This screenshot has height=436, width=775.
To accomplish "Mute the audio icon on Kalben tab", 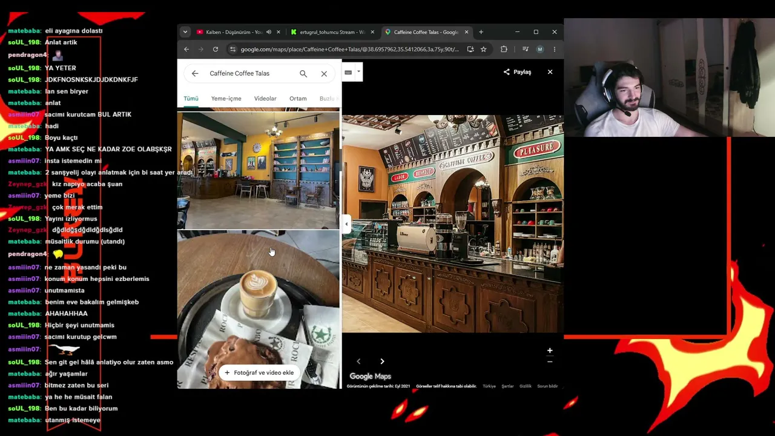I will click(x=268, y=32).
